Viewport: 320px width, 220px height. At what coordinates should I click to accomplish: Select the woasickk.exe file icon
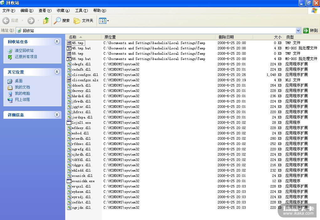click(x=69, y=181)
